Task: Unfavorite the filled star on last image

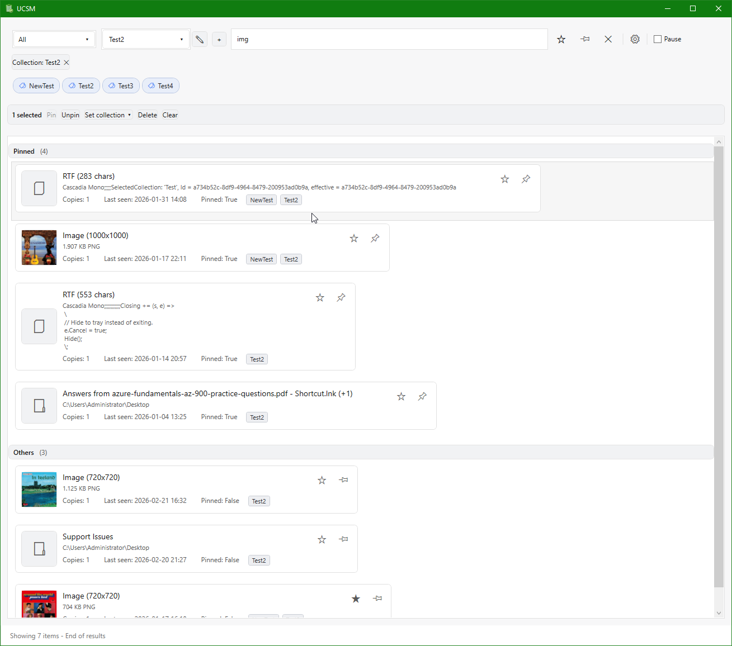Action: (356, 598)
